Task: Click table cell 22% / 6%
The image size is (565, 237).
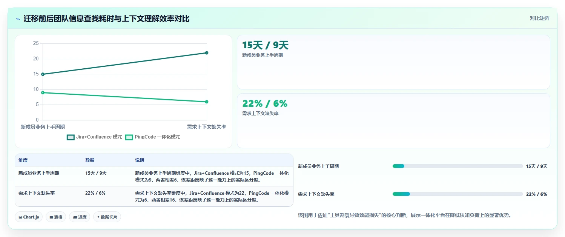Action: tap(95, 193)
